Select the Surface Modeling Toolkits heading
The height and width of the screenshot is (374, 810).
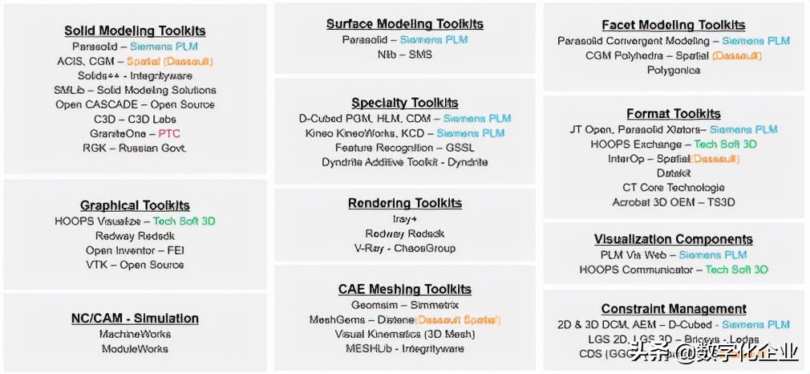point(405,24)
